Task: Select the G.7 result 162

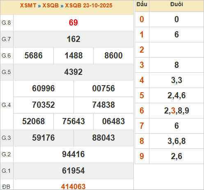Action: click(73, 39)
